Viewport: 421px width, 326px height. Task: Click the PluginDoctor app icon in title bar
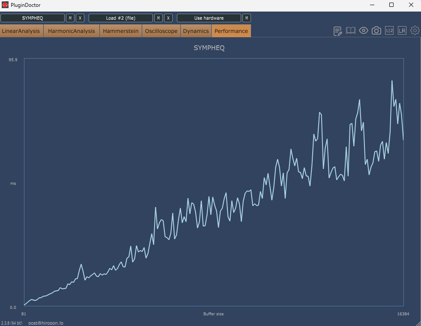click(5, 5)
